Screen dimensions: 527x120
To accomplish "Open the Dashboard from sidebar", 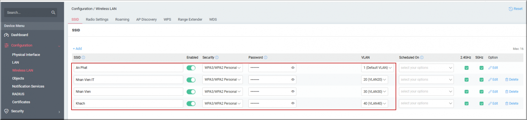I will point(19,35).
